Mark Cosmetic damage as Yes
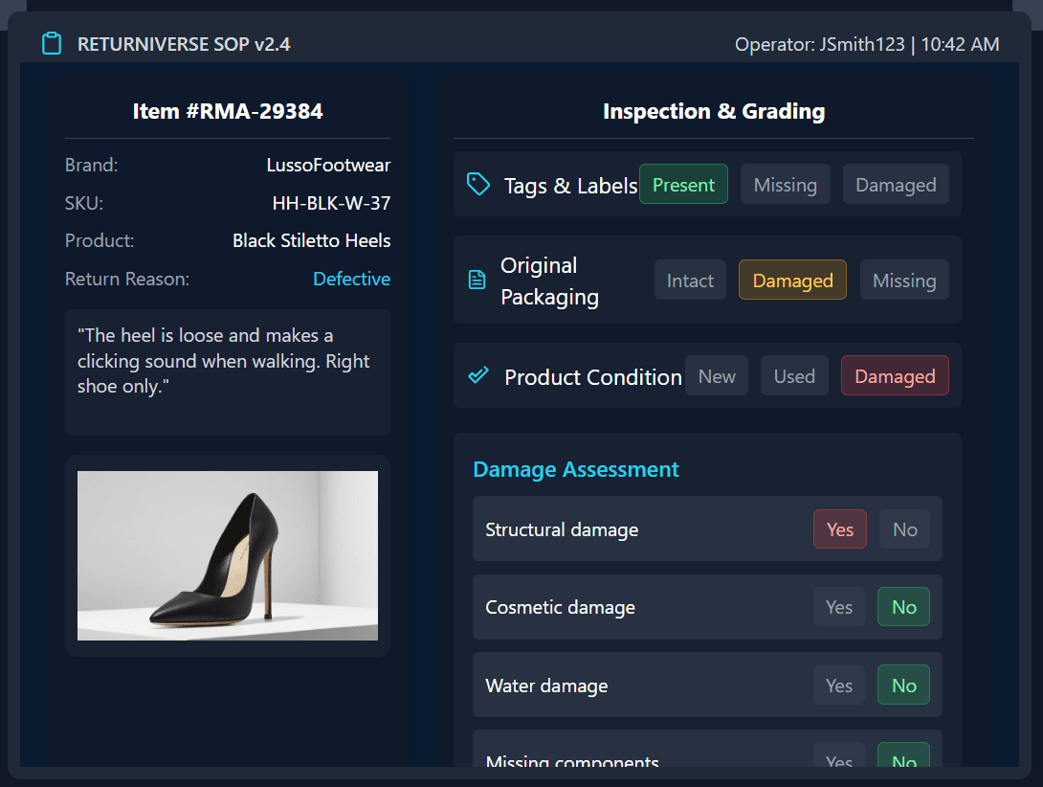 [838, 607]
